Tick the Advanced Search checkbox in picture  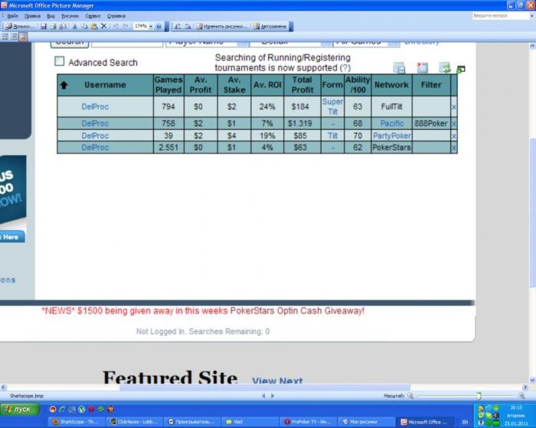[x=60, y=61]
